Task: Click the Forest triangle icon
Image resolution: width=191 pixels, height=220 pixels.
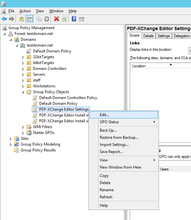Action: 10,34
